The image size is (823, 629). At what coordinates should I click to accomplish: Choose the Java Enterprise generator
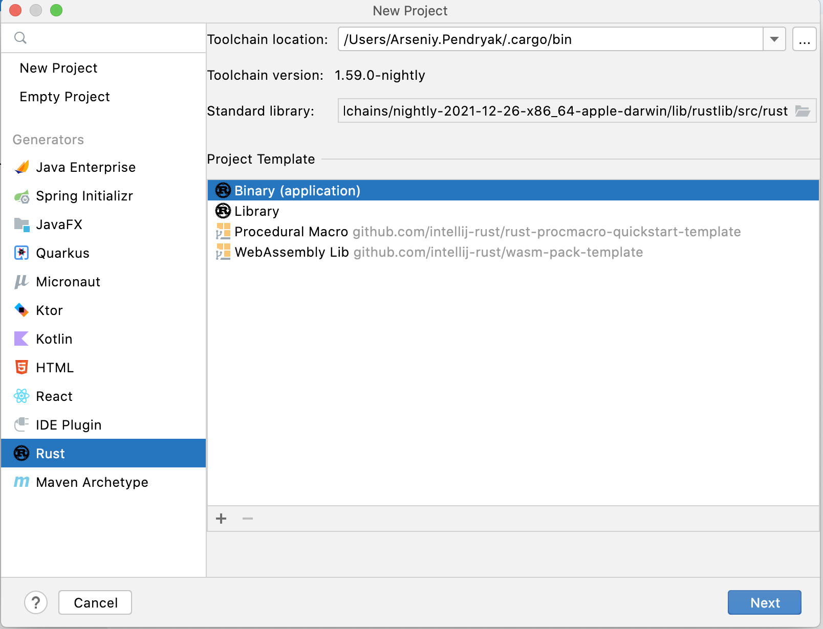click(103, 167)
